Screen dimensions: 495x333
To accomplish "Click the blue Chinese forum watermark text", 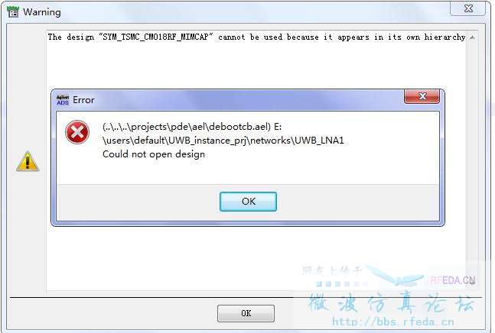I will [391, 302].
